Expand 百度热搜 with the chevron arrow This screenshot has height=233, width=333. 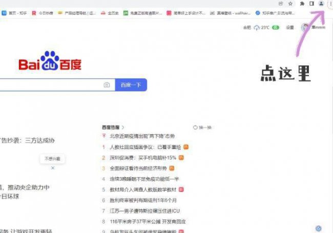[123, 128]
